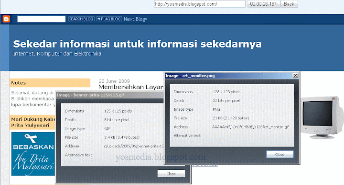Click file size 21 KB (21,420 bytes)
Image resolution: width=344 pixels, height=185 pixels.
point(231,118)
